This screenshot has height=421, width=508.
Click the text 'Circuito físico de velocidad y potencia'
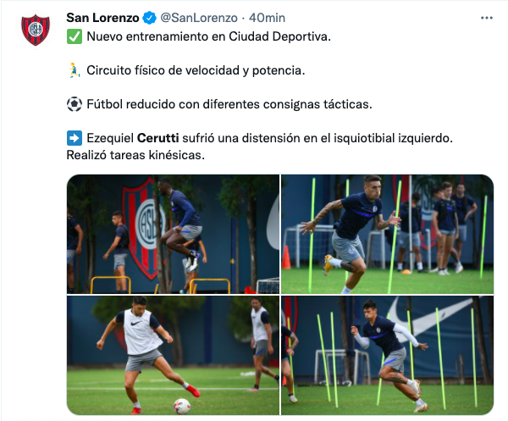point(195,70)
